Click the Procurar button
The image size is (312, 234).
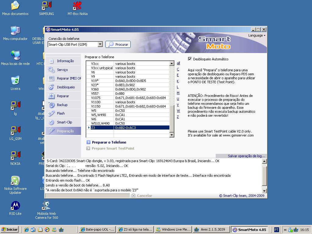click(118, 44)
